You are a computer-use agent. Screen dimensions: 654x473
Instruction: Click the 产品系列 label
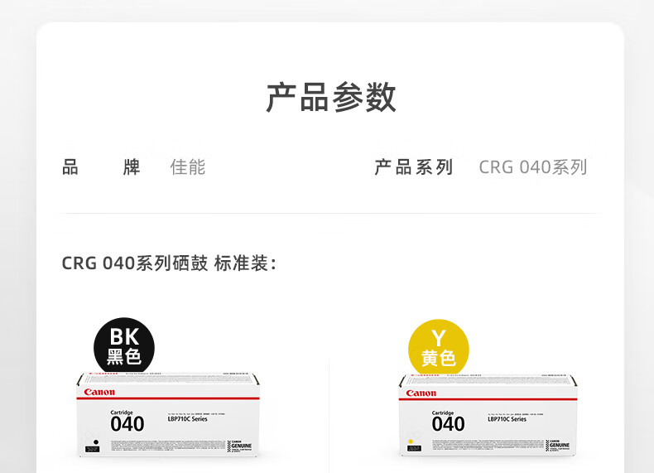413,167
